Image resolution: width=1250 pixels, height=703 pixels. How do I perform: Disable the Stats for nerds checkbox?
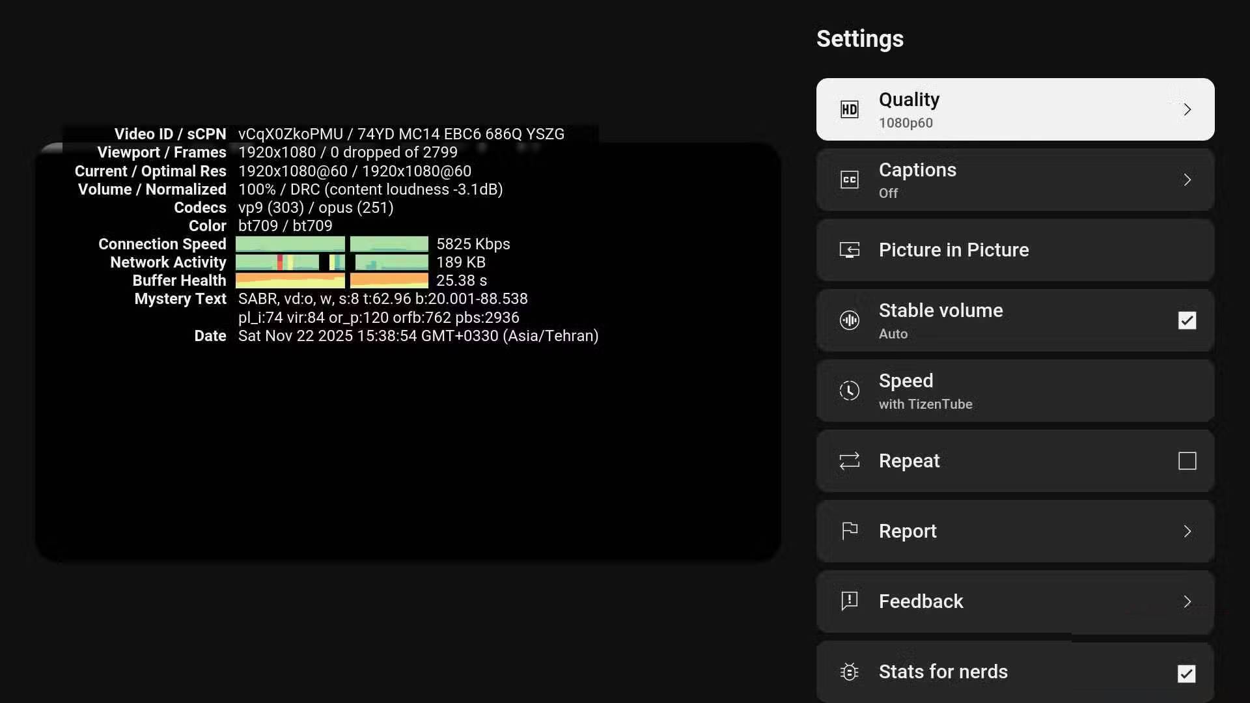[1187, 674]
